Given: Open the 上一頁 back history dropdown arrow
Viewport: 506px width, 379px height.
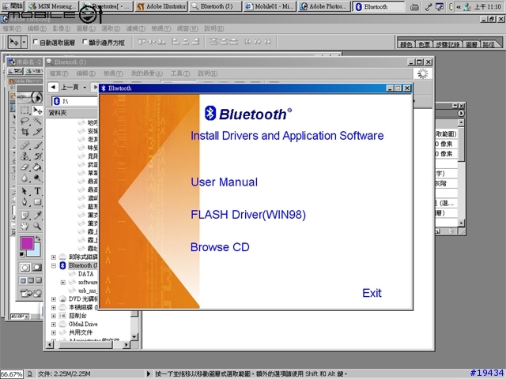Looking at the screenshot, I should click(85, 88).
